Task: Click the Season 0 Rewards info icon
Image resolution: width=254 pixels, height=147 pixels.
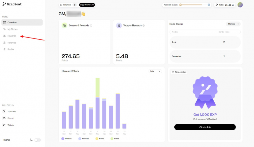Action: click(x=91, y=25)
